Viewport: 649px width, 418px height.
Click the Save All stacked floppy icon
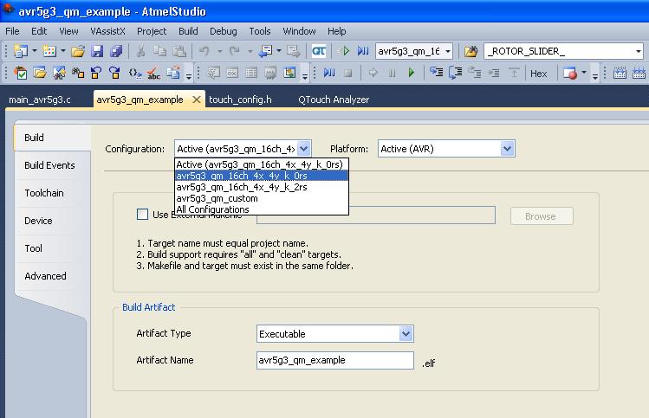[116, 51]
